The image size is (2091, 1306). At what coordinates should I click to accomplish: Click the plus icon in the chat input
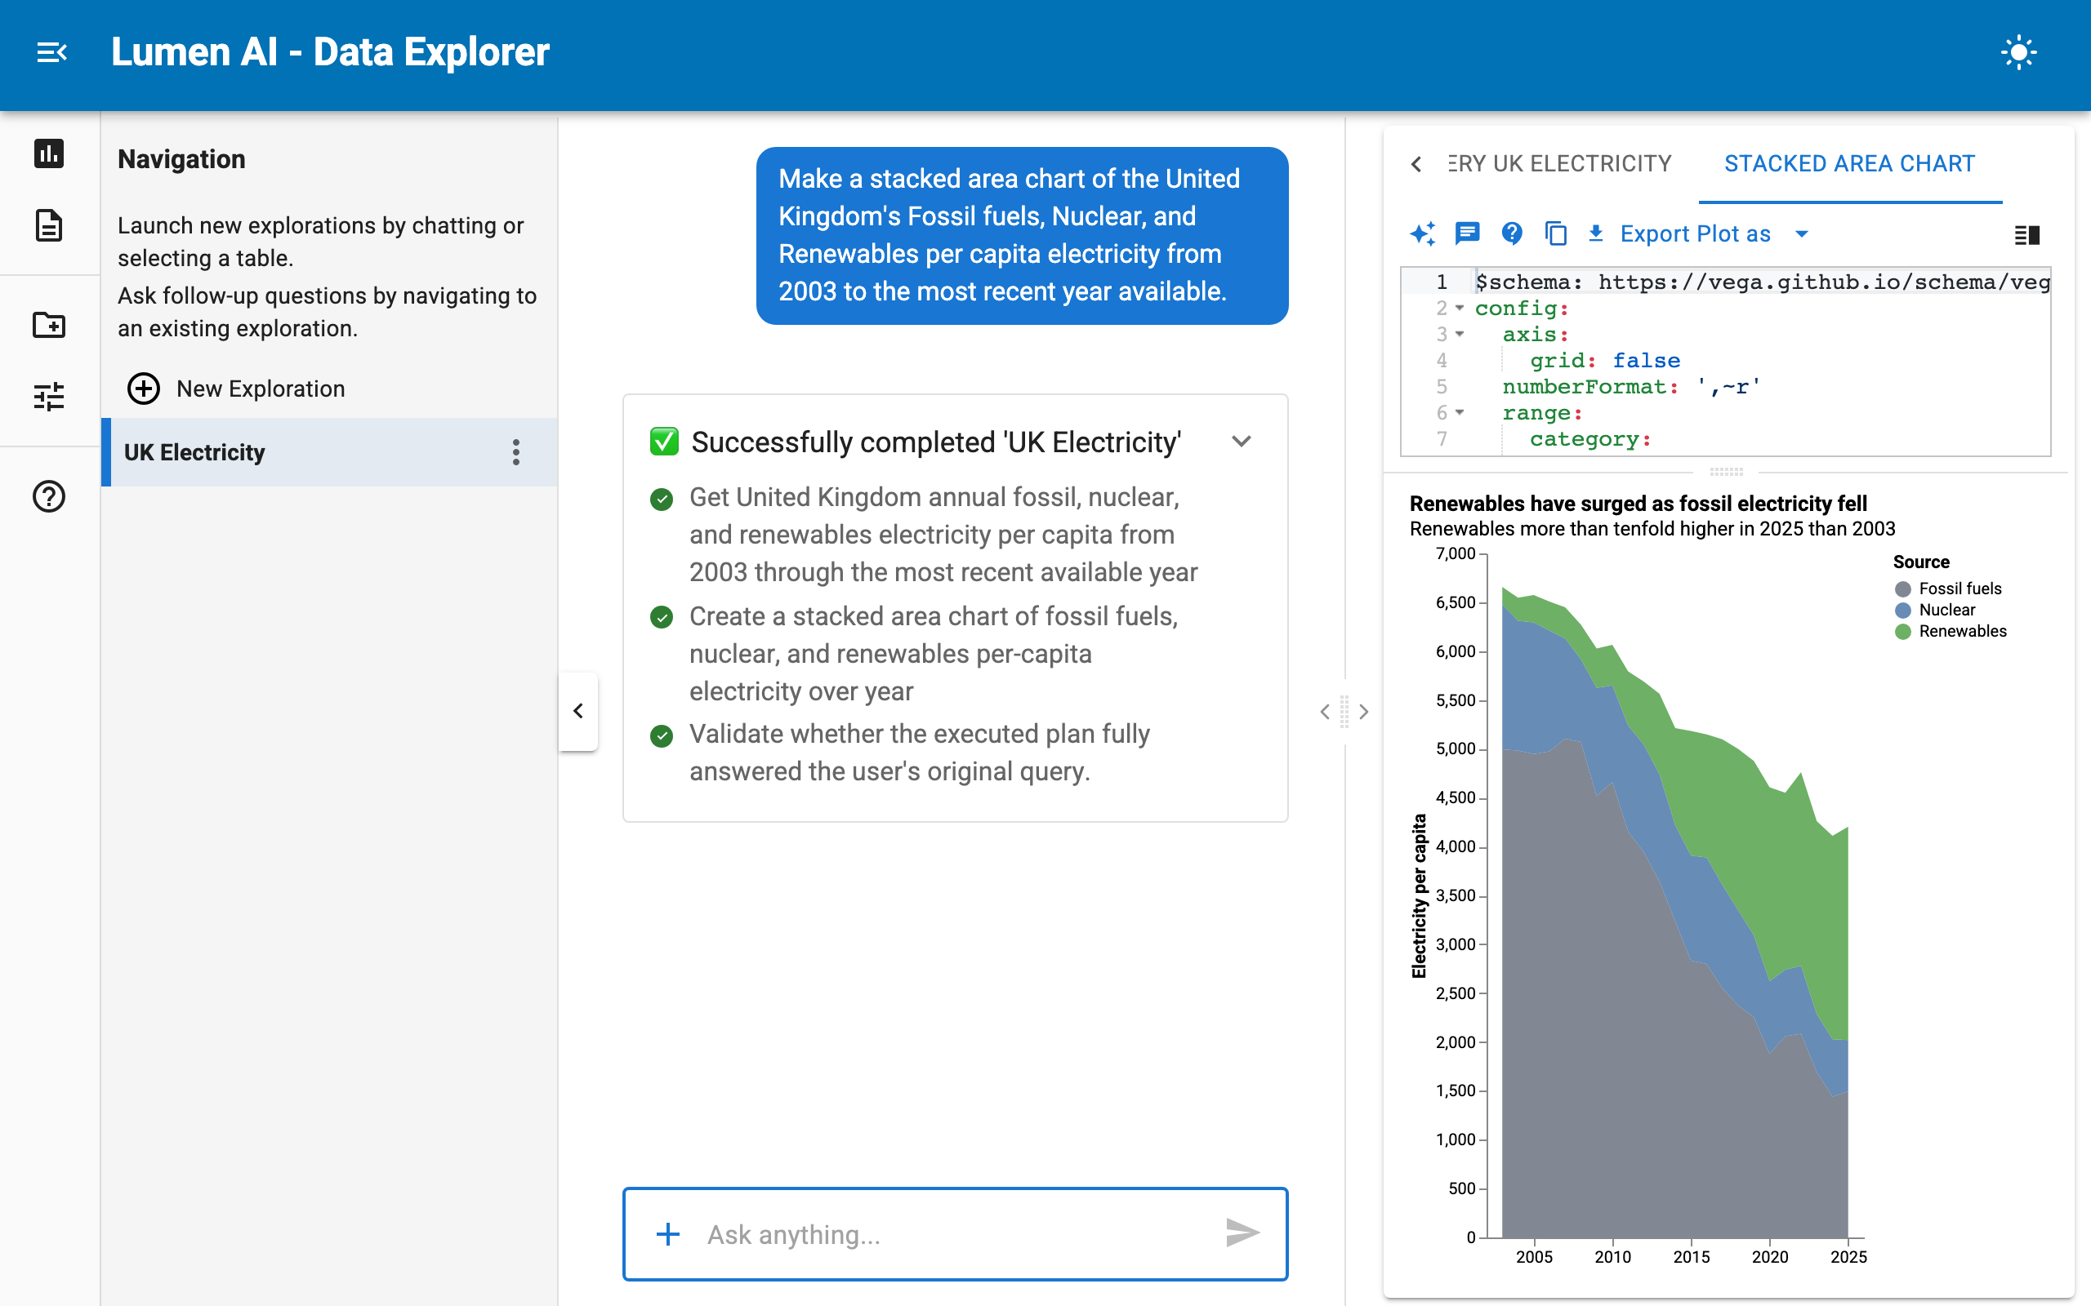[668, 1234]
